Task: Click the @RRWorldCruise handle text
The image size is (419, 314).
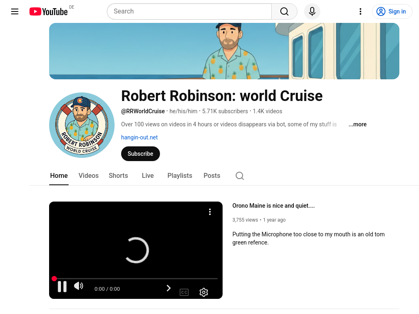Action: pos(143,111)
